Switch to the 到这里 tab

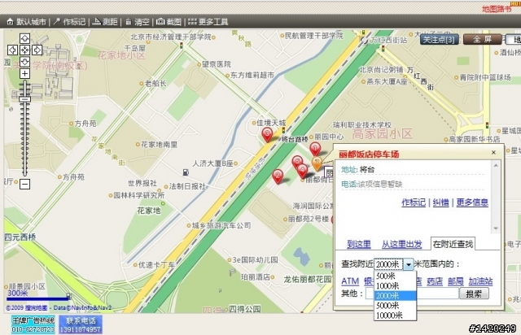pos(359,244)
